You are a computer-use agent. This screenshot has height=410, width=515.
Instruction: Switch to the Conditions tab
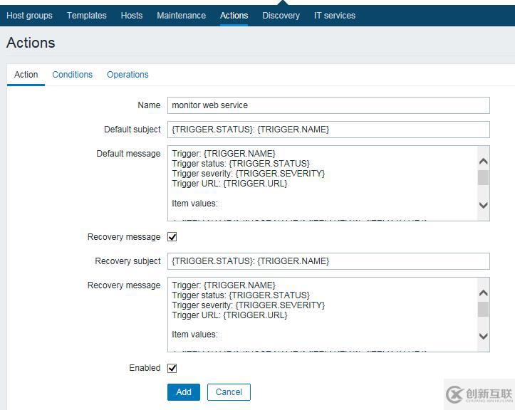tap(72, 75)
